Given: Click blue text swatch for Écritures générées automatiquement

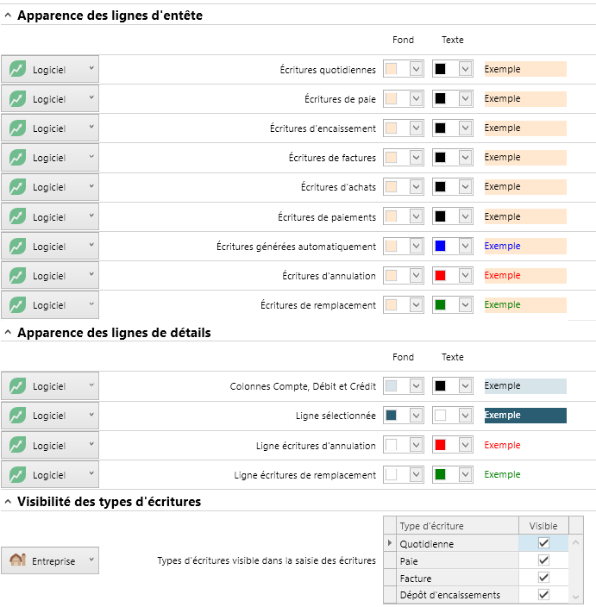Looking at the screenshot, I should (441, 246).
